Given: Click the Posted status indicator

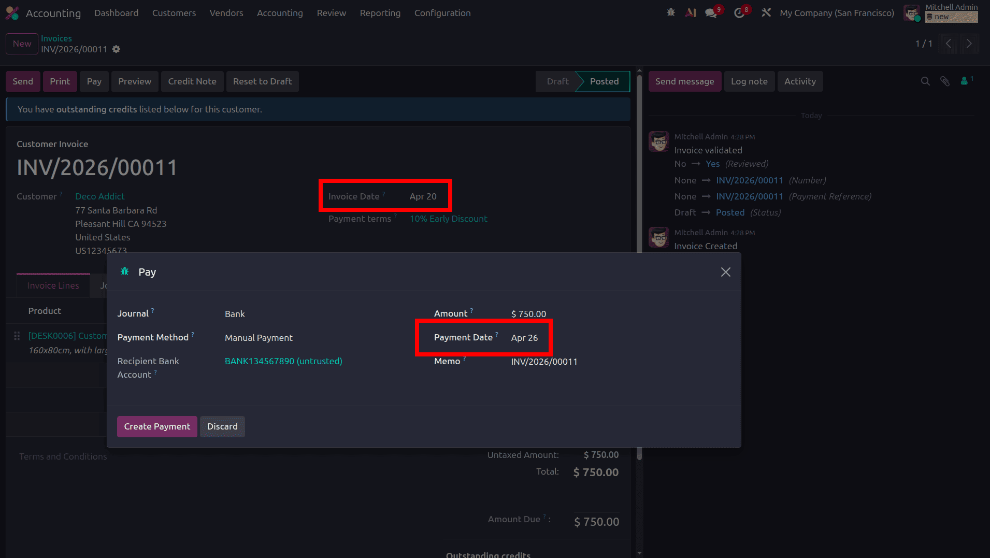Looking at the screenshot, I should (x=604, y=81).
